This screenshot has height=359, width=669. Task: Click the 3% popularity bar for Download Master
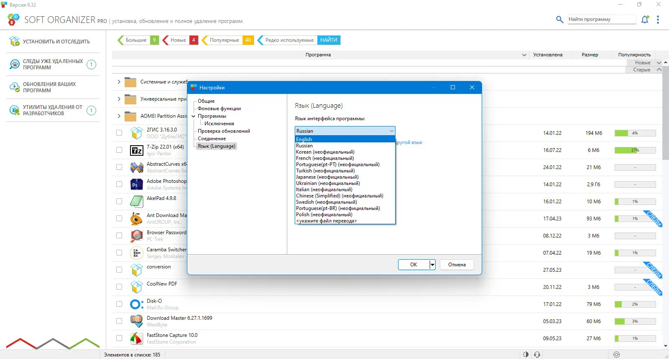coord(635,321)
